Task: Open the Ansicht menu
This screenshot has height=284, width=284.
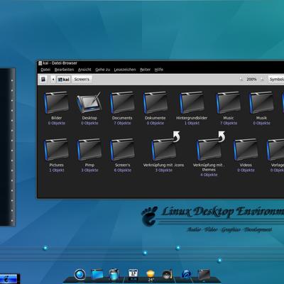Action: 84,70
